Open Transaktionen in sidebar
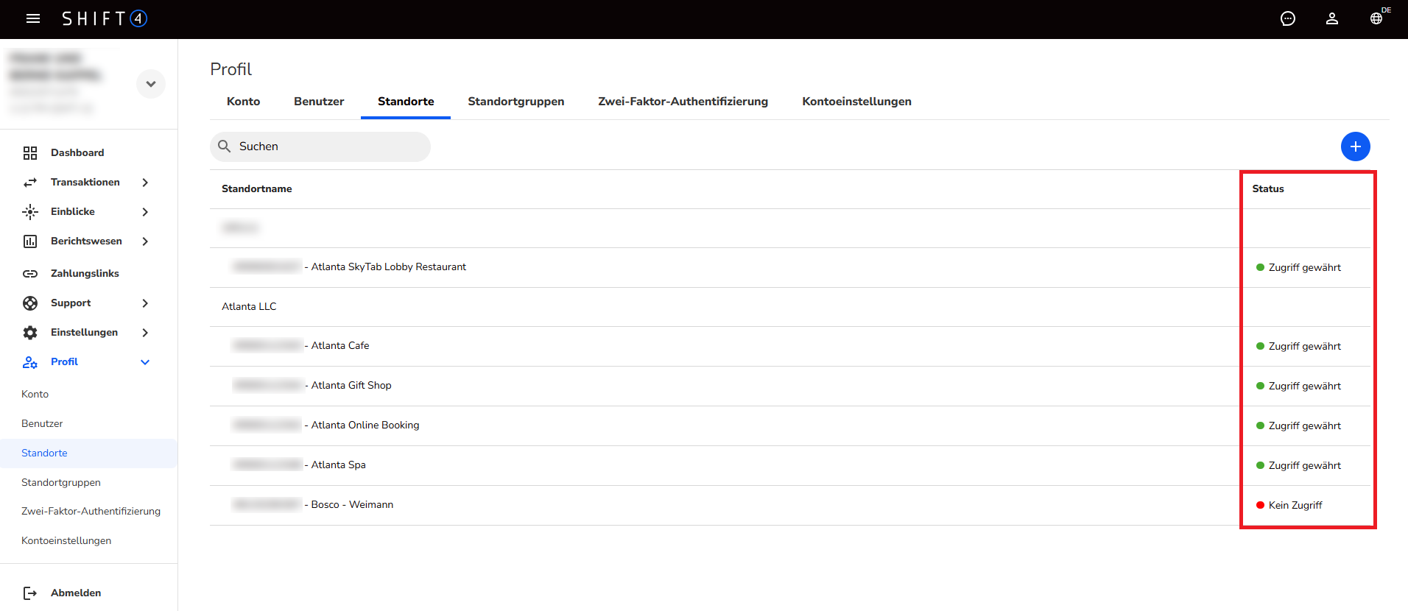The image size is (1408, 611). pos(85,182)
